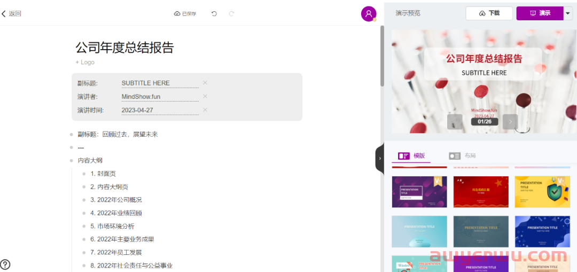Start the presentation with 演示 button
This screenshot has width=577, height=272.
[x=540, y=13]
